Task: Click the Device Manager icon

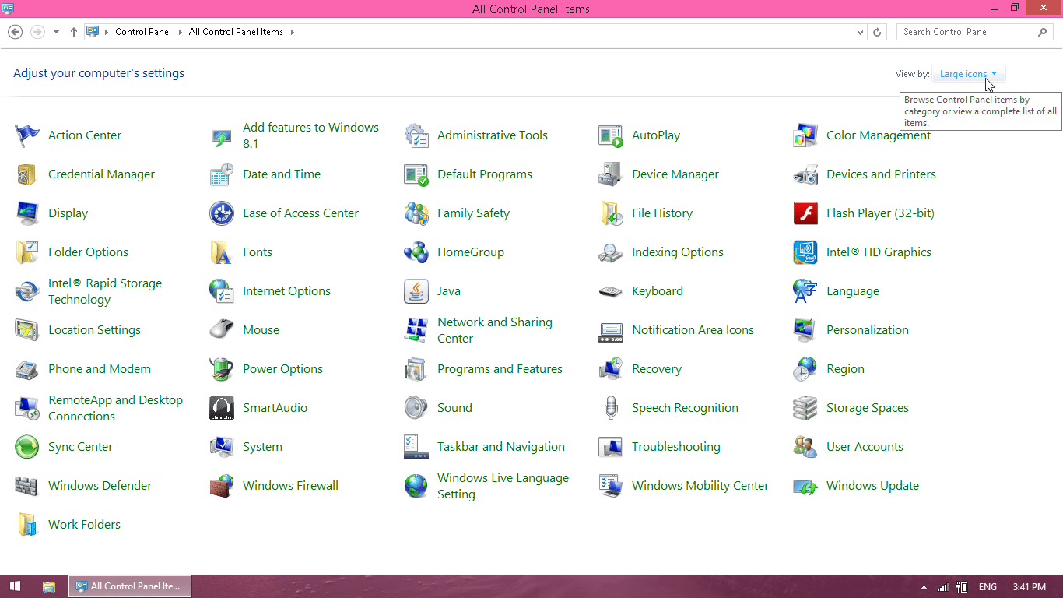Action: (611, 174)
